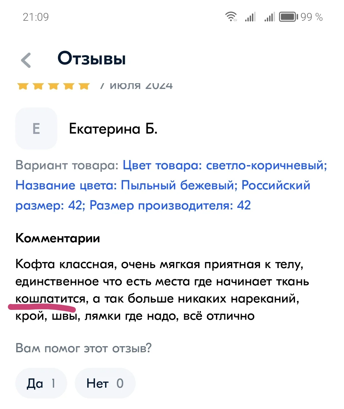
Task: Tap the pink underline beneath кошлатится
Action: click(x=41, y=307)
